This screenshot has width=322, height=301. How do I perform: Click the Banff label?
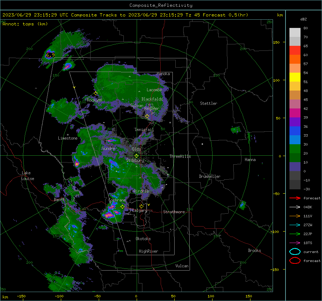click(59, 200)
